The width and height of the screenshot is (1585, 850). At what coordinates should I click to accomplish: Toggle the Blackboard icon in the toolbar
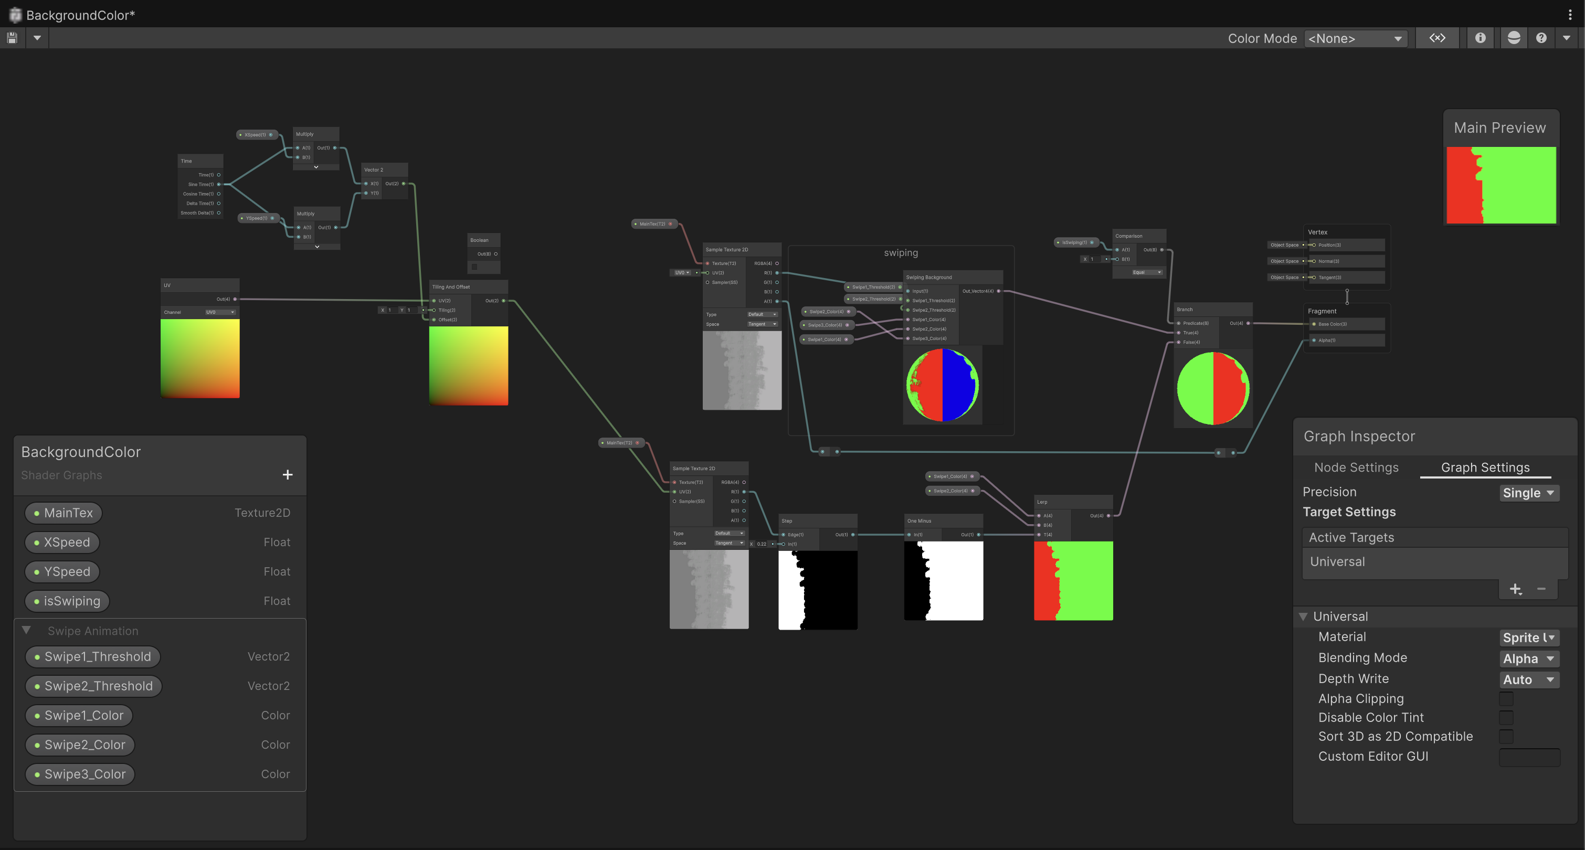coord(1436,38)
